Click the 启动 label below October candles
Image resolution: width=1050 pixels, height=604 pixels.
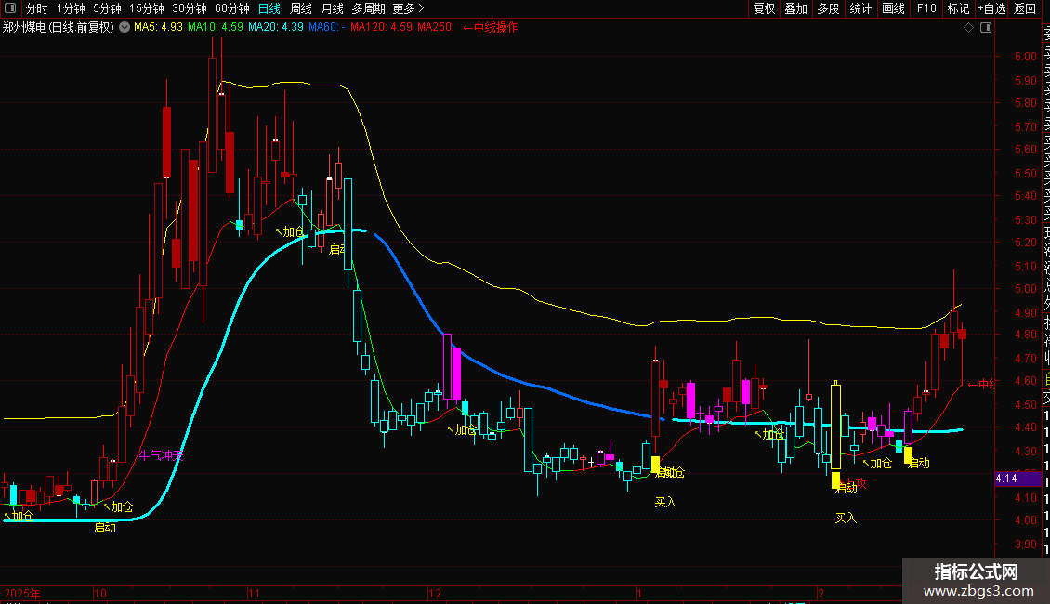[104, 527]
